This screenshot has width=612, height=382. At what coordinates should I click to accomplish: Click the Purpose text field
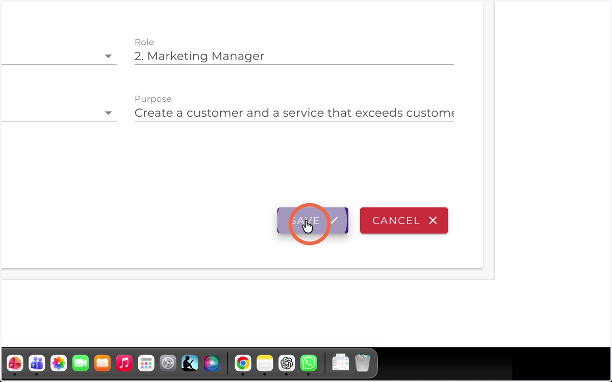(x=294, y=113)
